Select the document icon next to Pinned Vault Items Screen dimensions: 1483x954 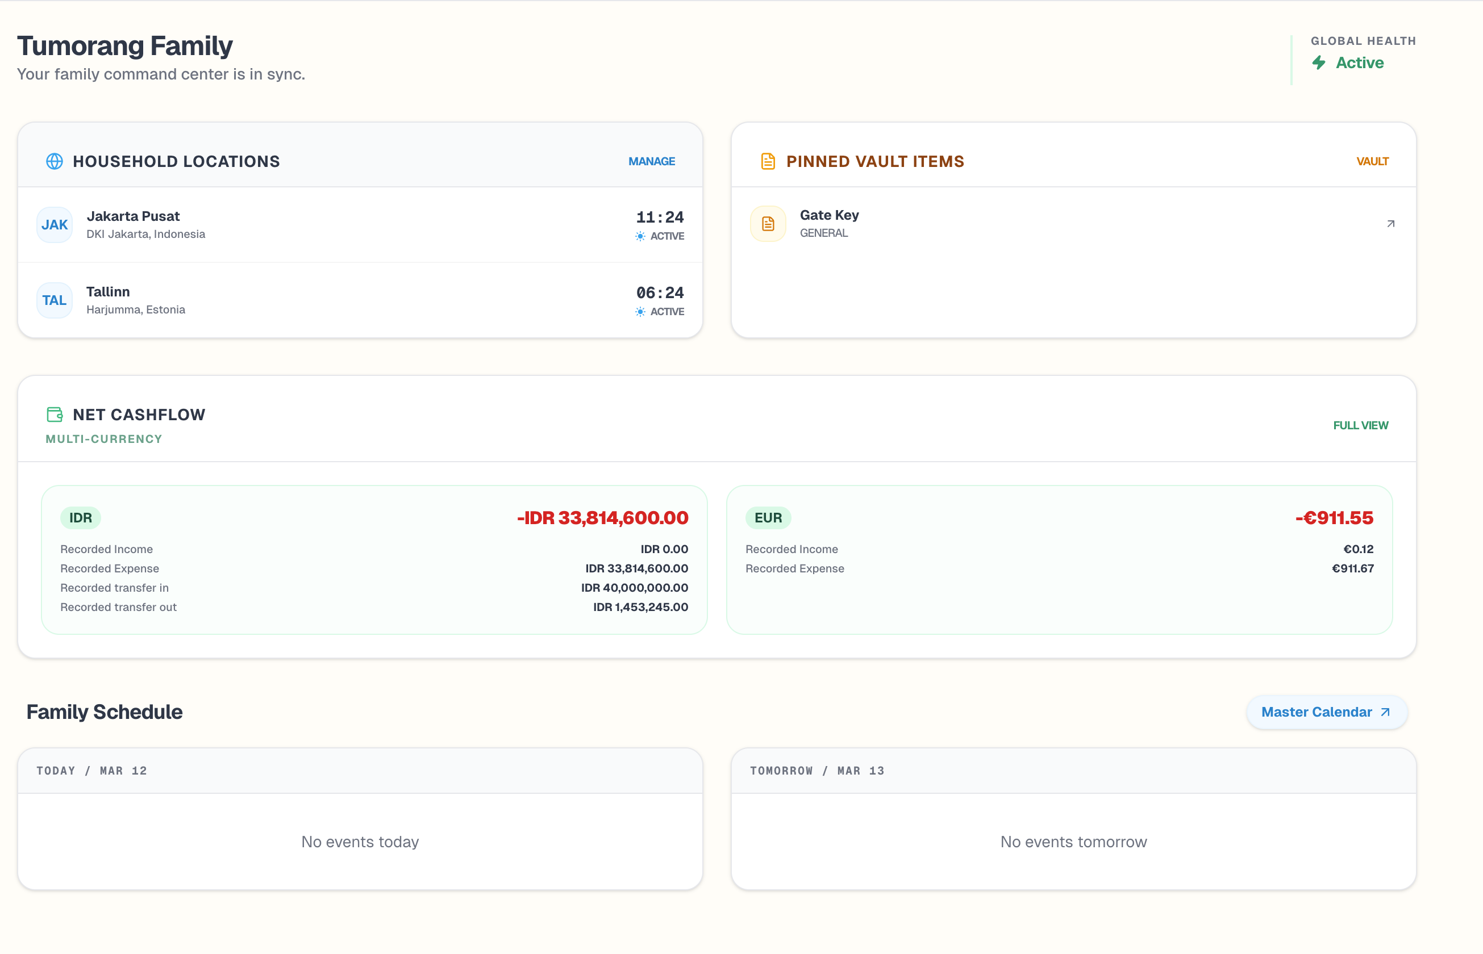click(x=768, y=161)
